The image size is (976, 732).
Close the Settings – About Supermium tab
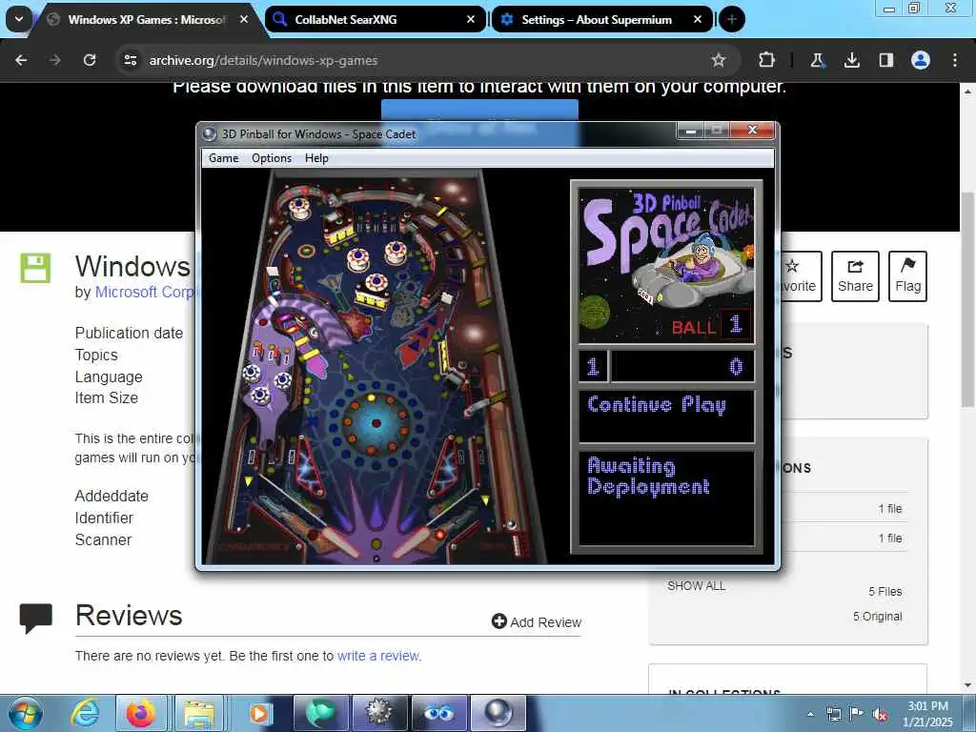pyautogui.click(x=698, y=19)
